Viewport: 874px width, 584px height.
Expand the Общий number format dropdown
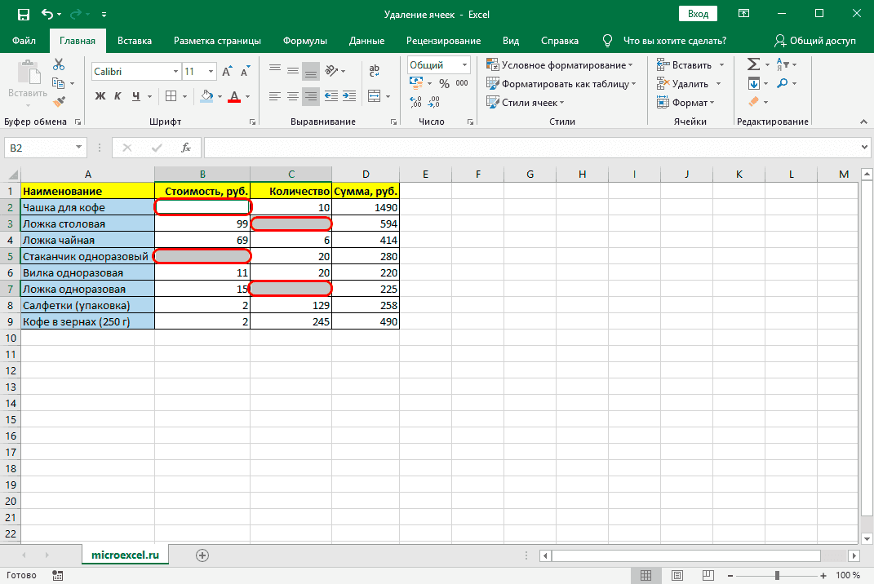[465, 65]
